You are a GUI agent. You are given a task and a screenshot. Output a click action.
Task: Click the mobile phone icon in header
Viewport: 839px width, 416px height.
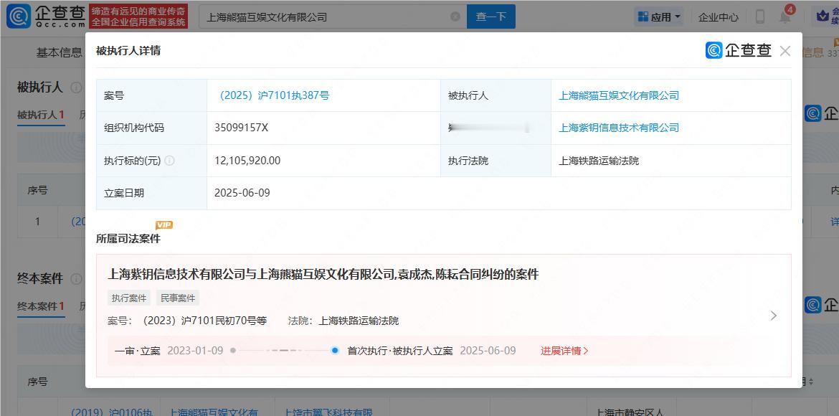point(760,16)
